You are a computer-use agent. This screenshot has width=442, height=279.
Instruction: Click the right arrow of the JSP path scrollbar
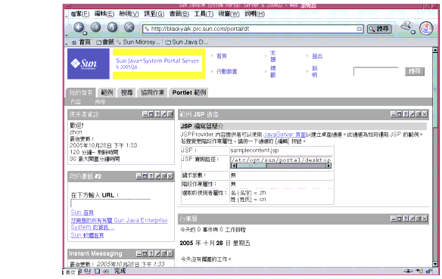328,166
